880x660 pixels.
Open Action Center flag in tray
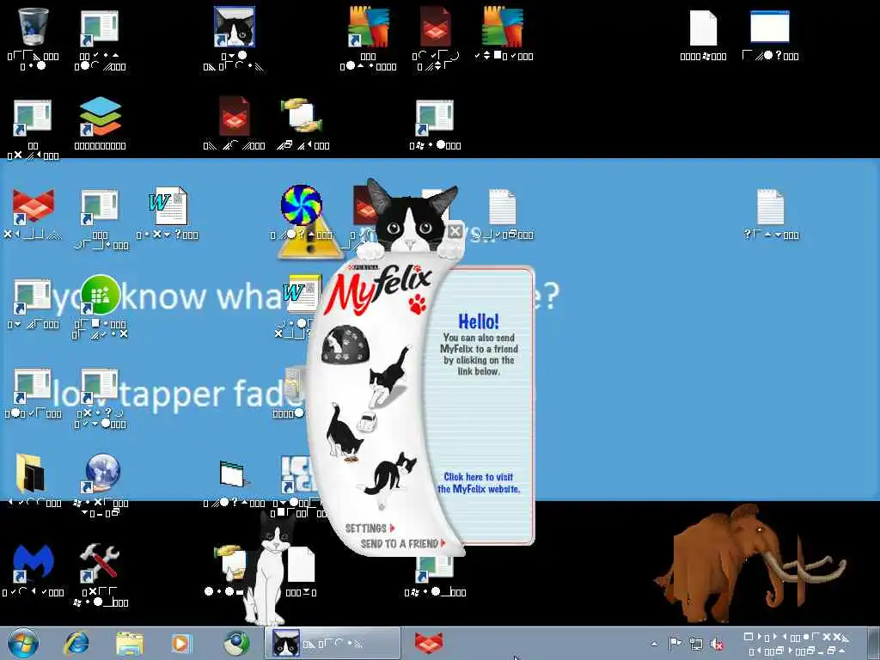pos(675,644)
